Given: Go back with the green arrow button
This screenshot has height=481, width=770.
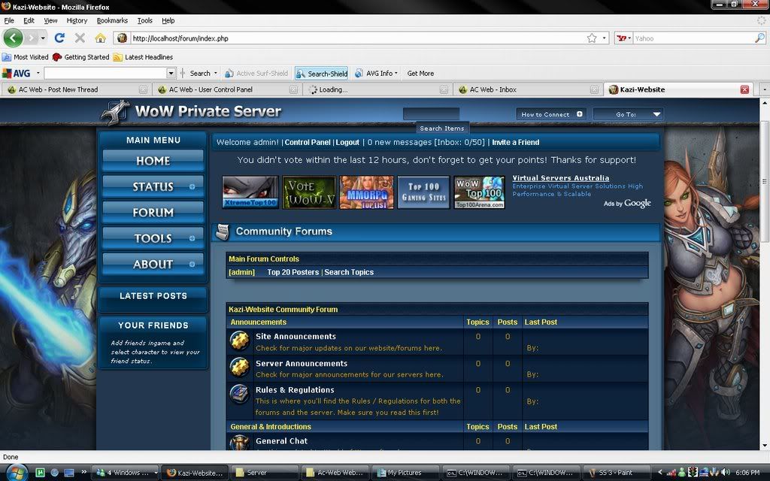Looking at the screenshot, I should point(13,38).
